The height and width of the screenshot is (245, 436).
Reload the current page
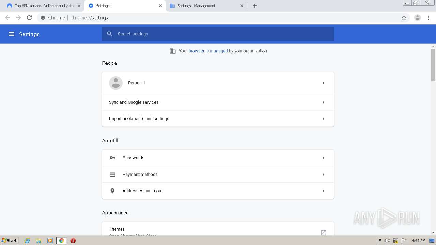click(29, 18)
